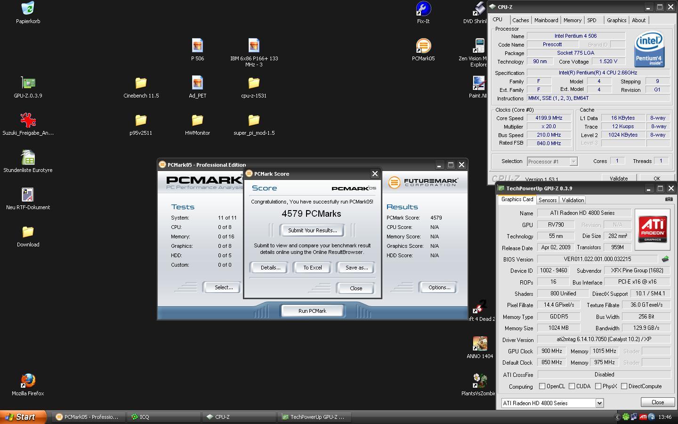Switch to CPU-Z taskbar button

click(x=239, y=417)
